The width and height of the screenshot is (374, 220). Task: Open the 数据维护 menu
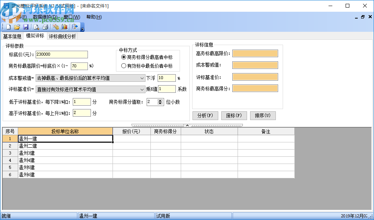[44, 17]
